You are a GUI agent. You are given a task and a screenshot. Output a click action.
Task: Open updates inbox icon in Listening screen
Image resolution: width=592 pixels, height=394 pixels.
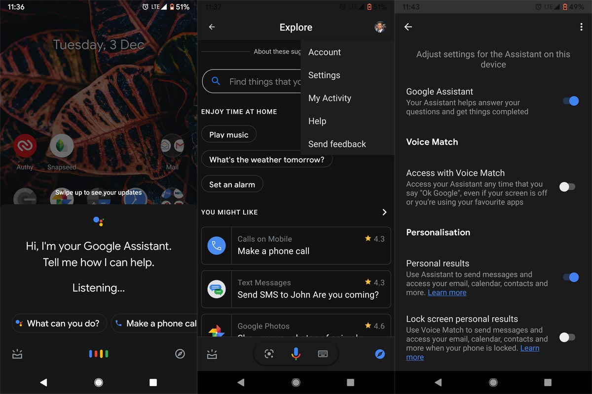pyautogui.click(x=17, y=354)
